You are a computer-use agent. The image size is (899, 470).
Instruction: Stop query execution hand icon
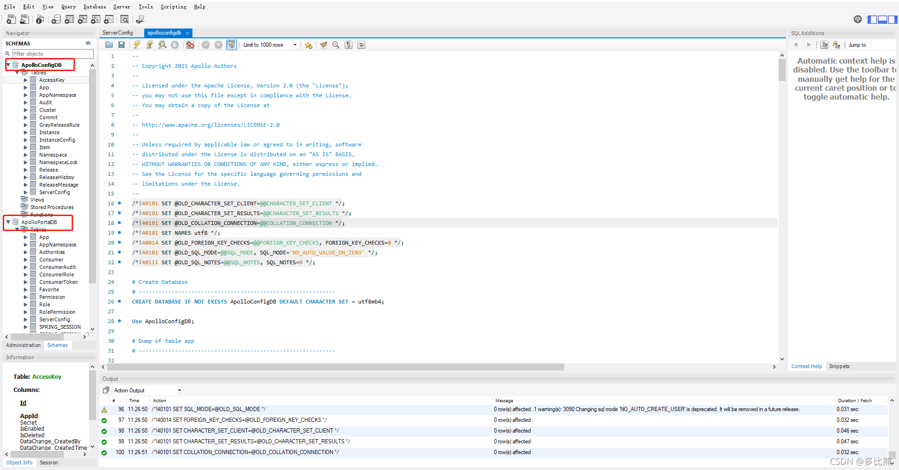175,45
